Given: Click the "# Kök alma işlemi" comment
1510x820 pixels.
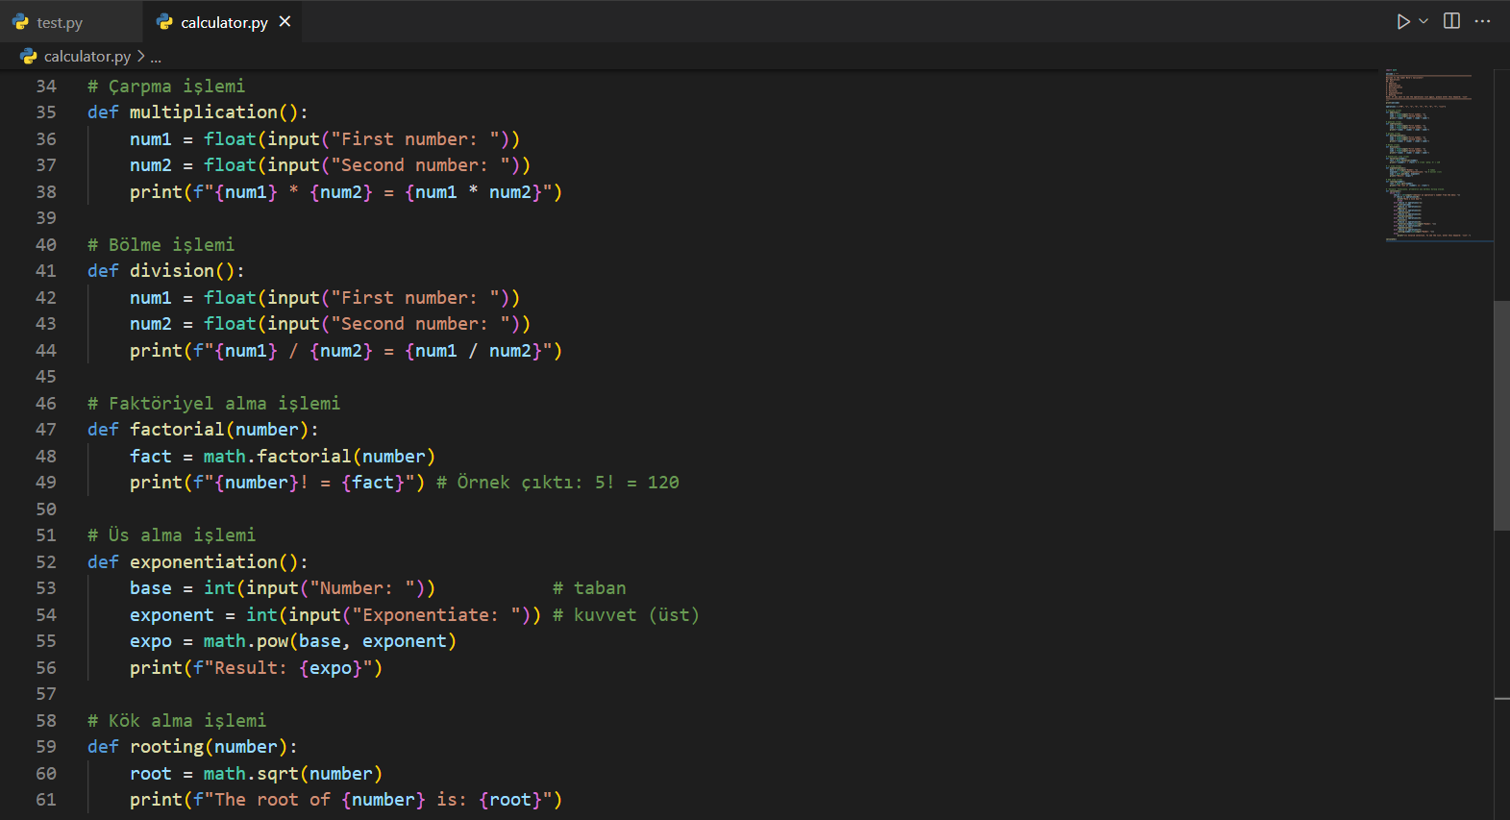Looking at the screenshot, I should 177,721.
